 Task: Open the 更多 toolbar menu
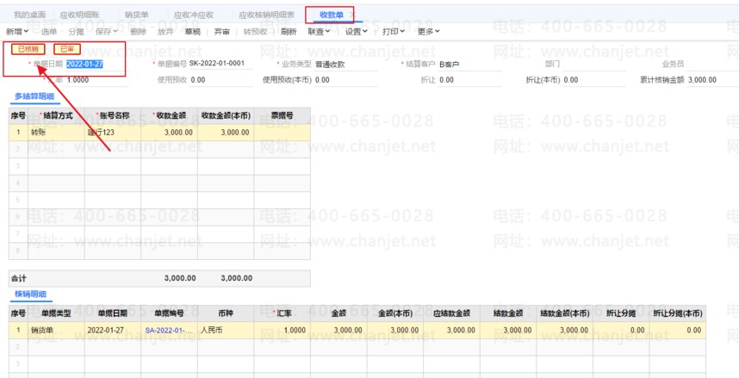(x=428, y=32)
